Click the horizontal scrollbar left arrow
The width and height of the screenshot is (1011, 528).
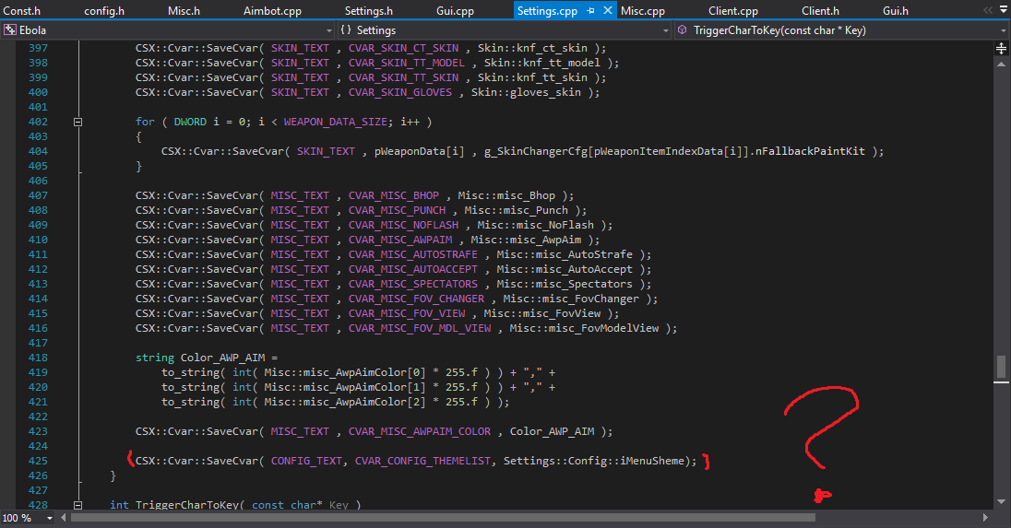click(x=62, y=518)
